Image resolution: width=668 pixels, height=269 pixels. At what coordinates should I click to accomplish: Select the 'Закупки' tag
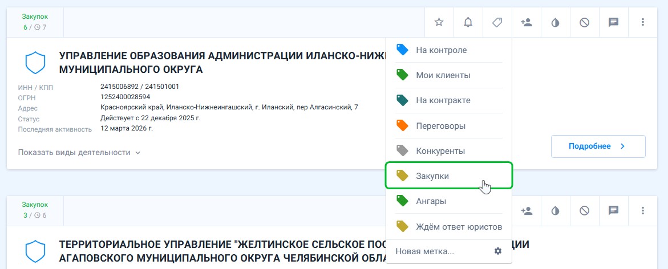coord(449,176)
